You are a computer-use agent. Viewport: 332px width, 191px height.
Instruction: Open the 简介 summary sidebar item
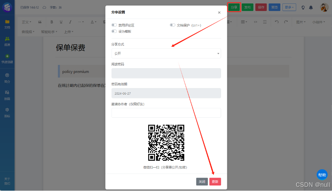click(7, 78)
